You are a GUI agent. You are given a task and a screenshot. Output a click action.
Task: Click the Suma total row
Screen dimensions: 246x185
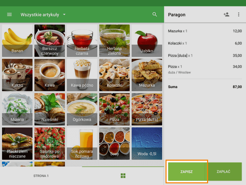pos(205,87)
